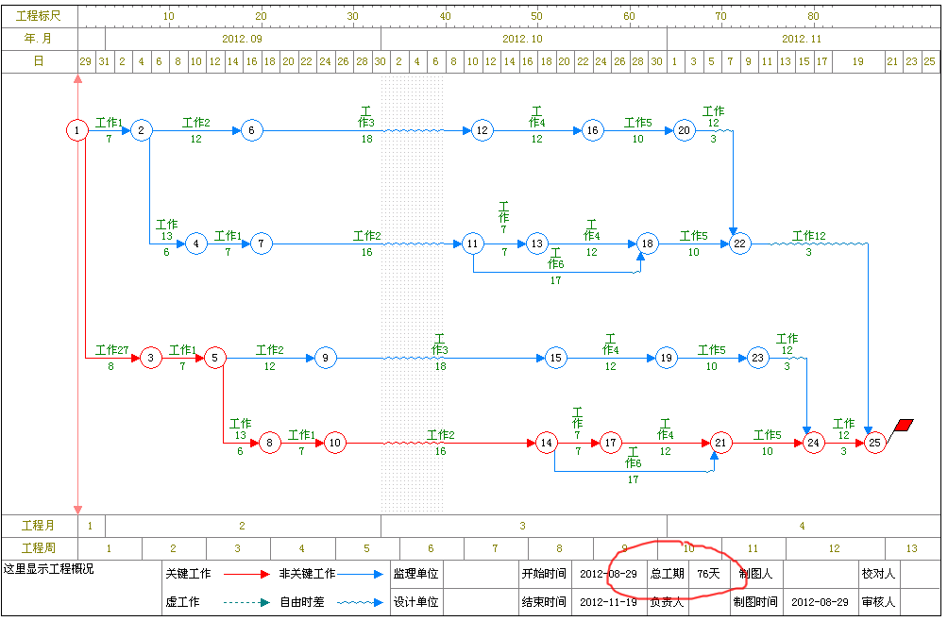Click the dashed dummy-work arrow in the legend
The height and width of the screenshot is (621, 948).
tap(246, 602)
